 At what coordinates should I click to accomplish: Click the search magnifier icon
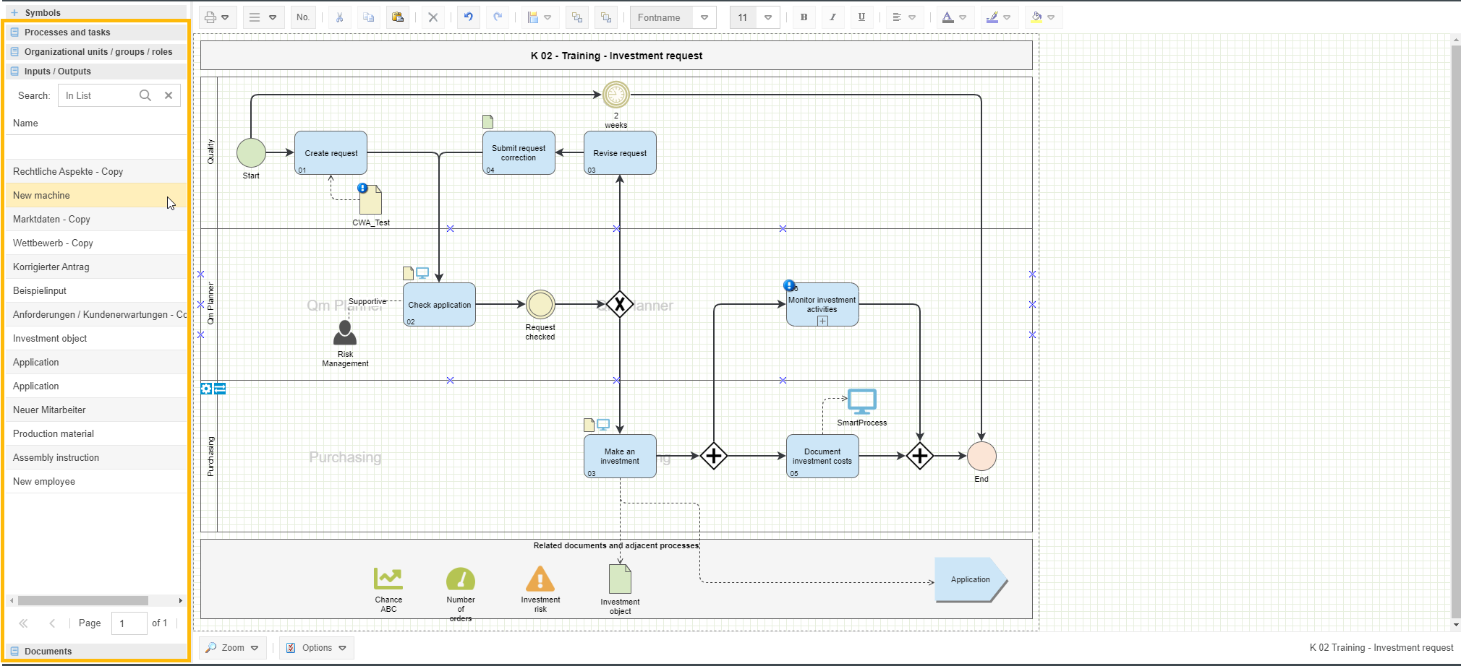click(x=145, y=95)
